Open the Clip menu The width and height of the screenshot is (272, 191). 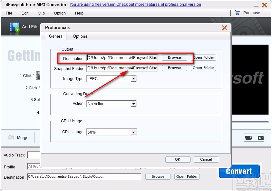coord(41,13)
